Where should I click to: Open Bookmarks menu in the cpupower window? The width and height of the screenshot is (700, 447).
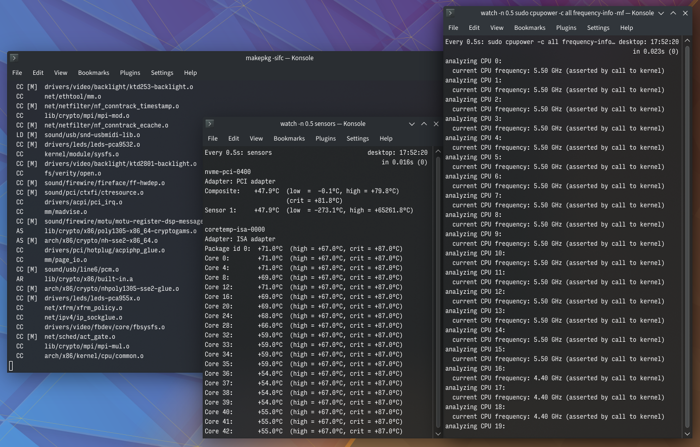pyautogui.click(x=530, y=28)
